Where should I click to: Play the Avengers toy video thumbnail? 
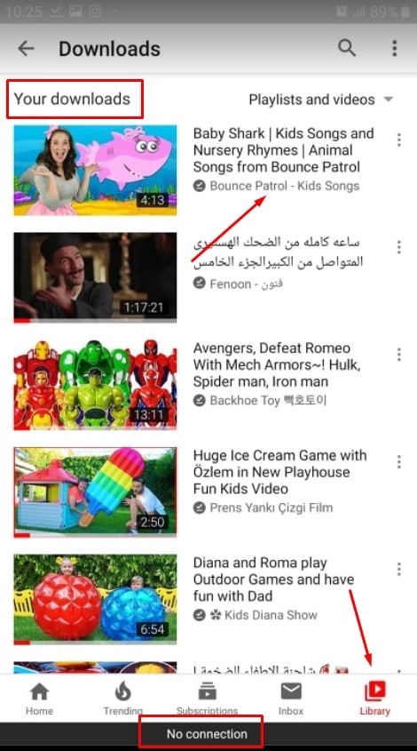(x=95, y=385)
